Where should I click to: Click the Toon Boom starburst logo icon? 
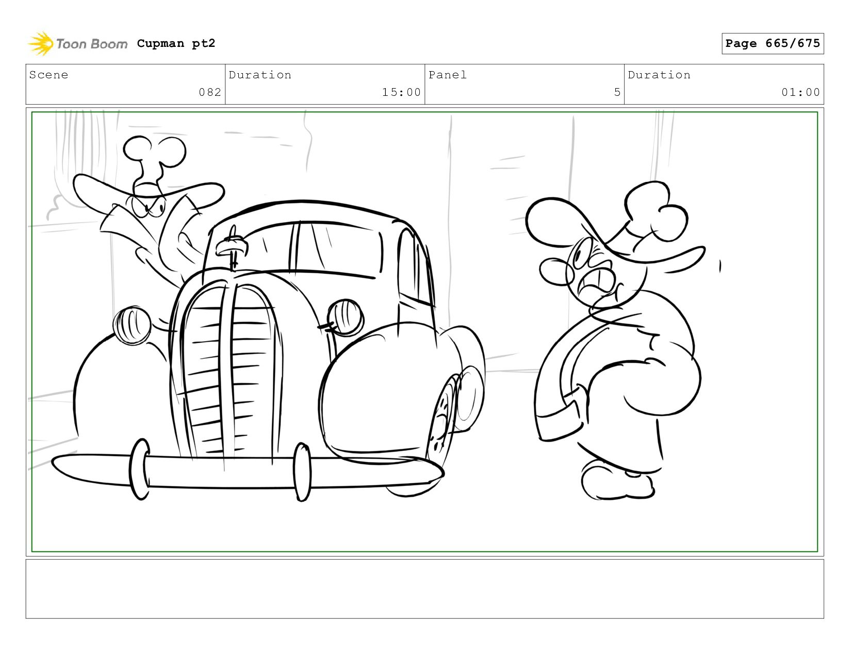[41, 44]
